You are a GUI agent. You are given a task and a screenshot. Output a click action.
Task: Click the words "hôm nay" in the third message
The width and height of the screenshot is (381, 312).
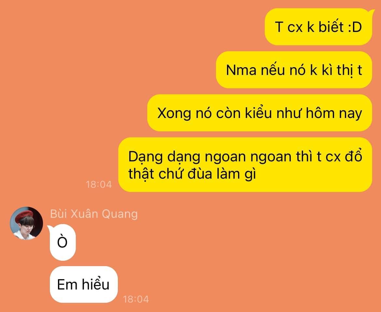coord(334,113)
